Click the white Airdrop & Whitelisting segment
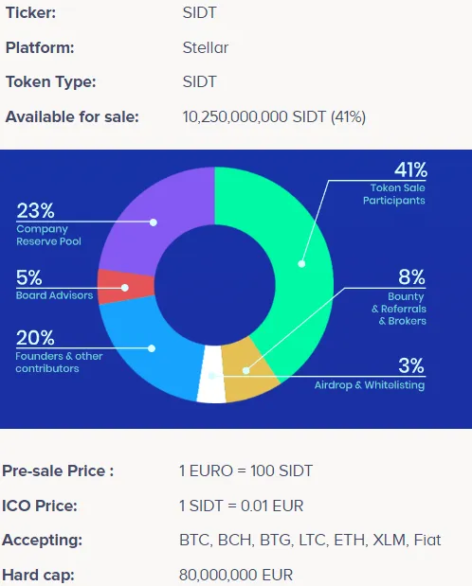The image size is (472, 586). click(x=212, y=375)
